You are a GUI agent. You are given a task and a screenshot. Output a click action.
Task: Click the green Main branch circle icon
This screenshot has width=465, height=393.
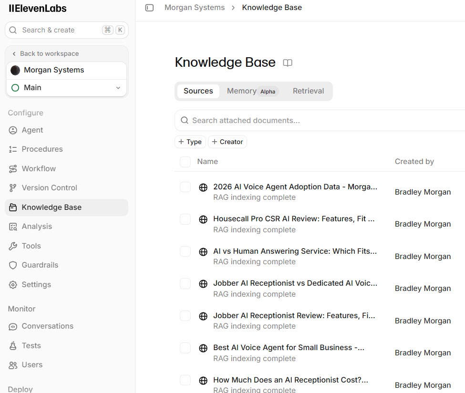pyautogui.click(x=15, y=88)
